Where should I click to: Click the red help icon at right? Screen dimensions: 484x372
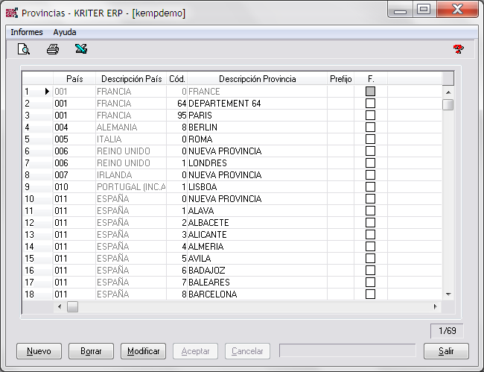click(x=458, y=50)
